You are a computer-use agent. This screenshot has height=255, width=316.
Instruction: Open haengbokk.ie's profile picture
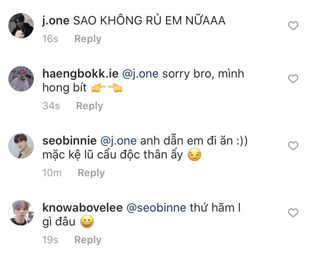click(x=21, y=79)
